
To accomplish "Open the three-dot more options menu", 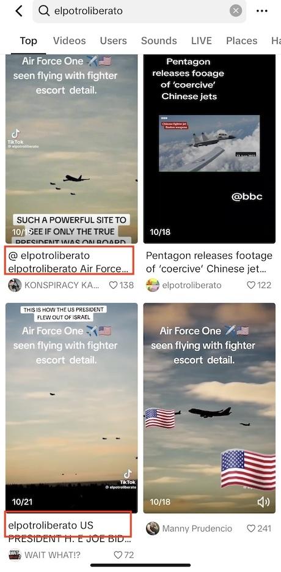I will [x=261, y=11].
